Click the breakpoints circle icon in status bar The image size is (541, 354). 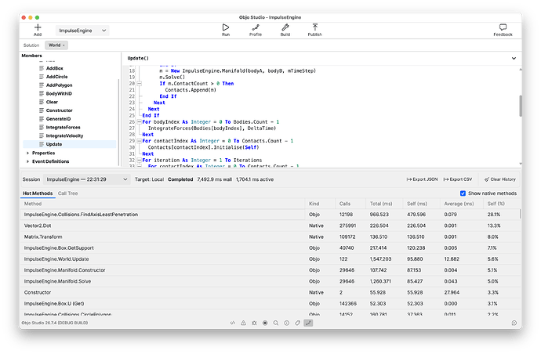[265, 323]
